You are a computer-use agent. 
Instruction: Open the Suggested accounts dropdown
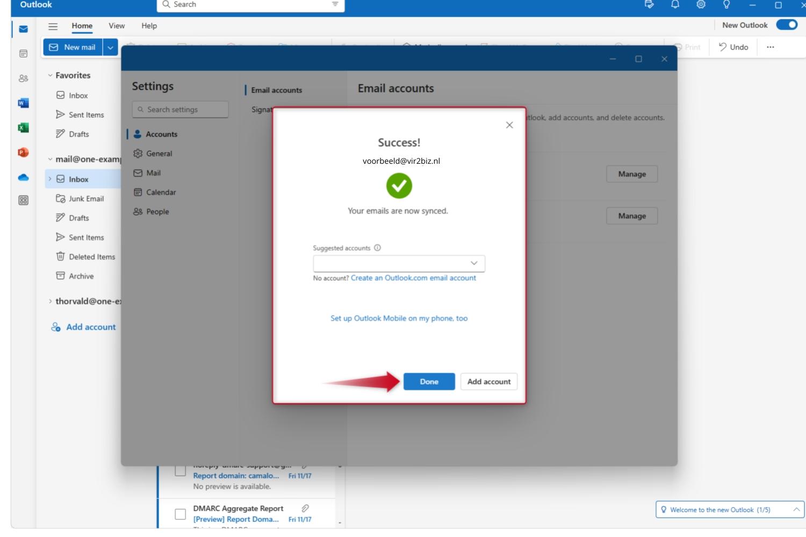click(x=399, y=263)
